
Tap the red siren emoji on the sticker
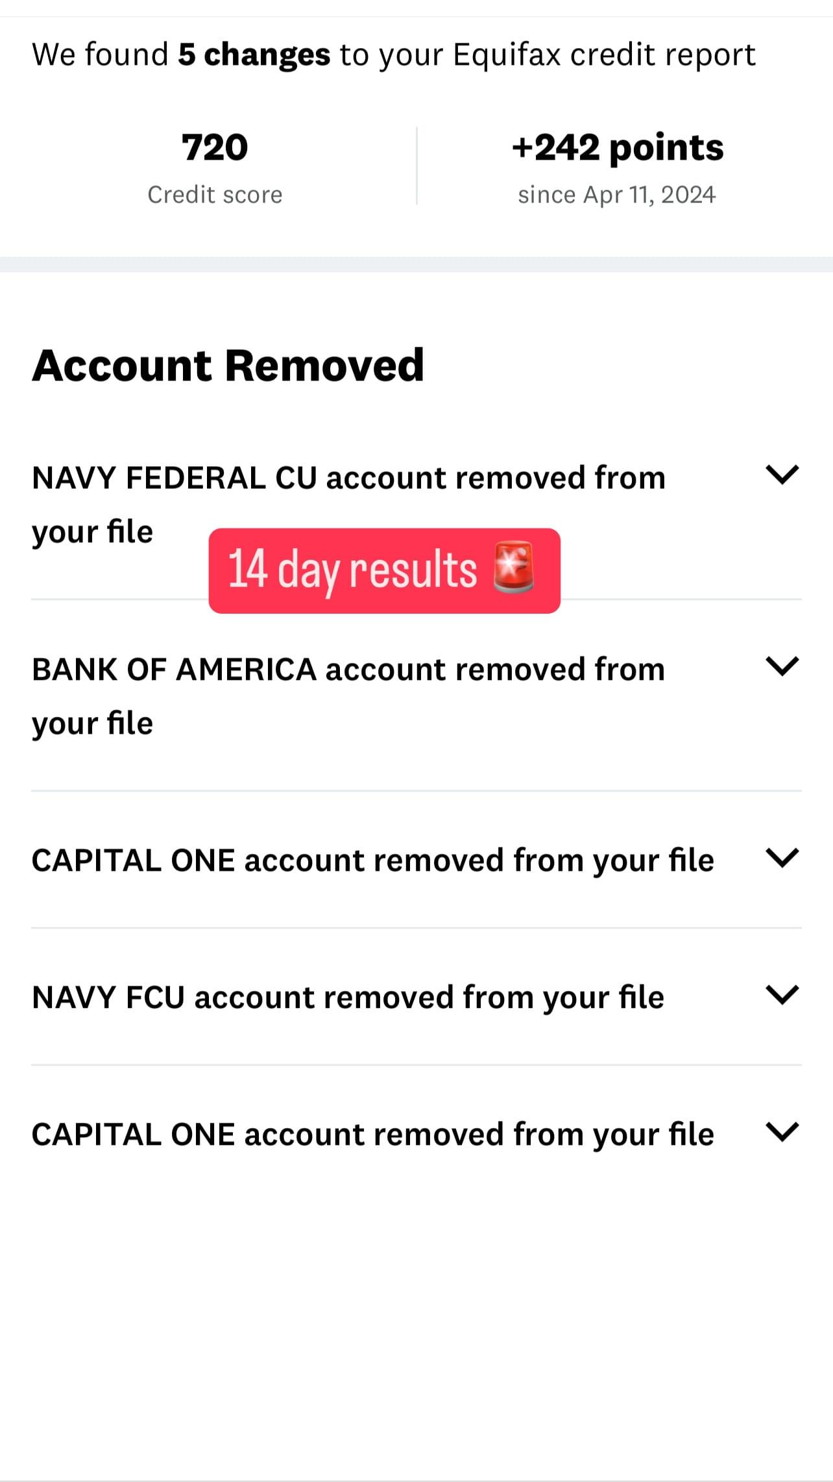[513, 568]
